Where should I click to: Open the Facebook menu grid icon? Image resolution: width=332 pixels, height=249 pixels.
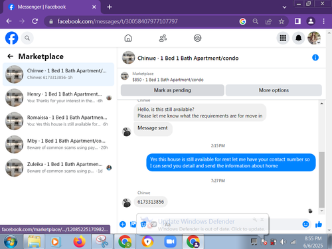283,38
